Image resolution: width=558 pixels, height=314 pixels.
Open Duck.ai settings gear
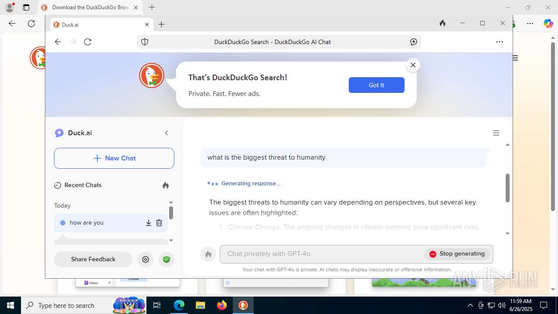click(146, 259)
